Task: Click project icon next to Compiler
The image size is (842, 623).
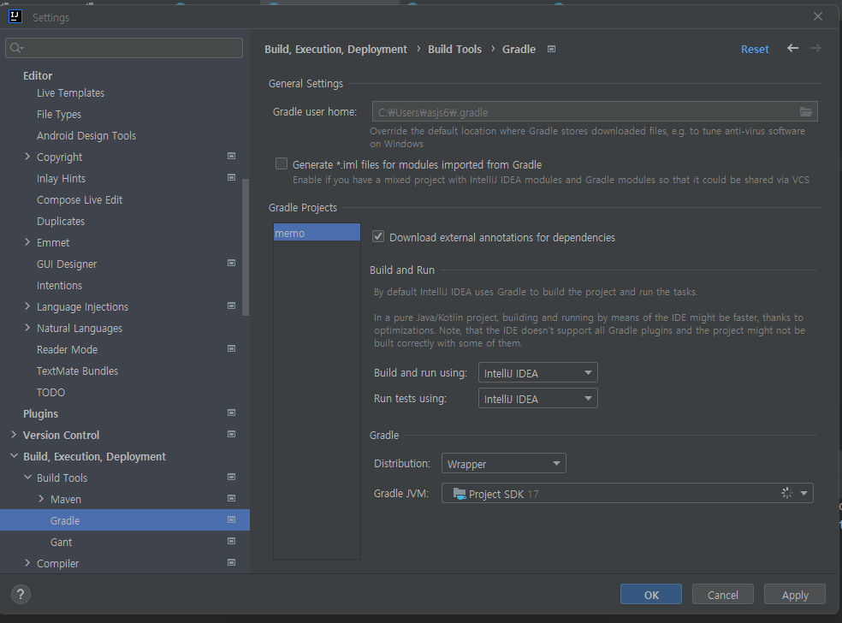Action: coord(231,562)
